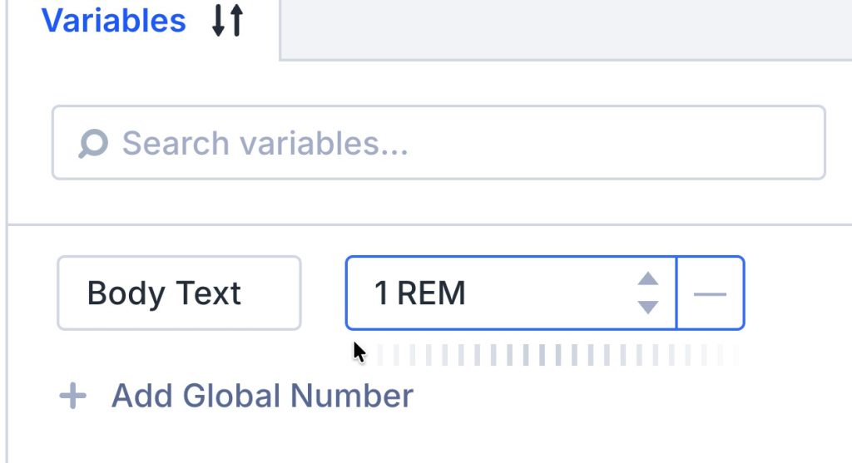Click the REM unit text in value field
The height and width of the screenshot is (463, 852).
pos(431,293)
